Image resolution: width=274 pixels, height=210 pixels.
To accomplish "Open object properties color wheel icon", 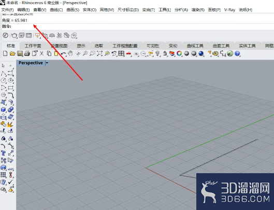I will coord(179,53).
